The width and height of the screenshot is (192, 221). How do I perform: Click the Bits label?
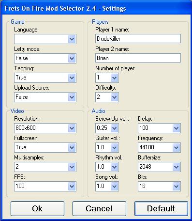tap(143, 177)
